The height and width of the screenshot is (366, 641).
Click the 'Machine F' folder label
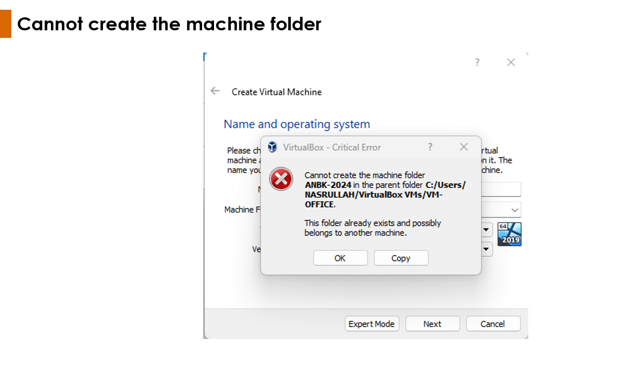point(242,210)
